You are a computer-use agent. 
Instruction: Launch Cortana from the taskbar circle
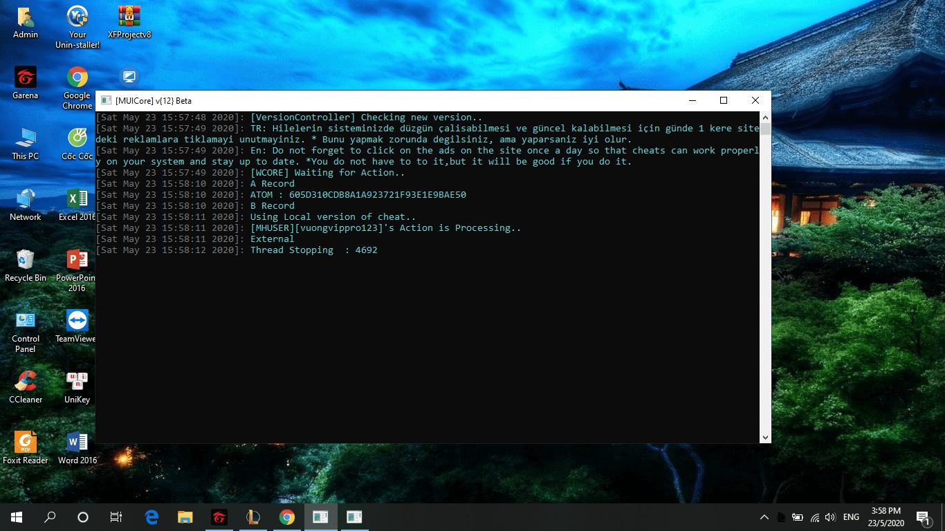(x=83, y=517)
